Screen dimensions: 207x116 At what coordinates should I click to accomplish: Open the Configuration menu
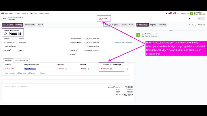tap(44, 13)
